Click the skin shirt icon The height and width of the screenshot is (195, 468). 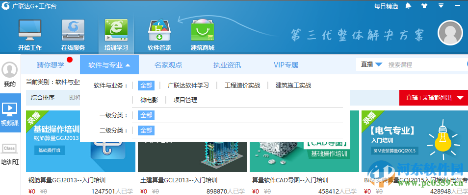pyautogui.click(x=424, y=6)
